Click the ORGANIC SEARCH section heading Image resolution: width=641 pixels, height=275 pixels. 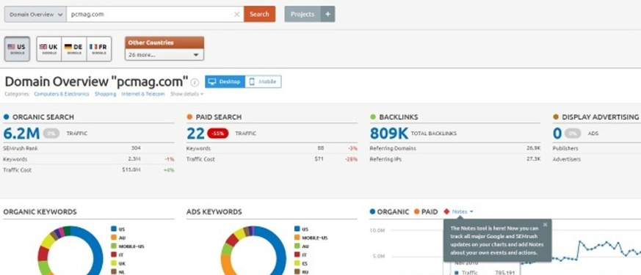pos(43,117)
